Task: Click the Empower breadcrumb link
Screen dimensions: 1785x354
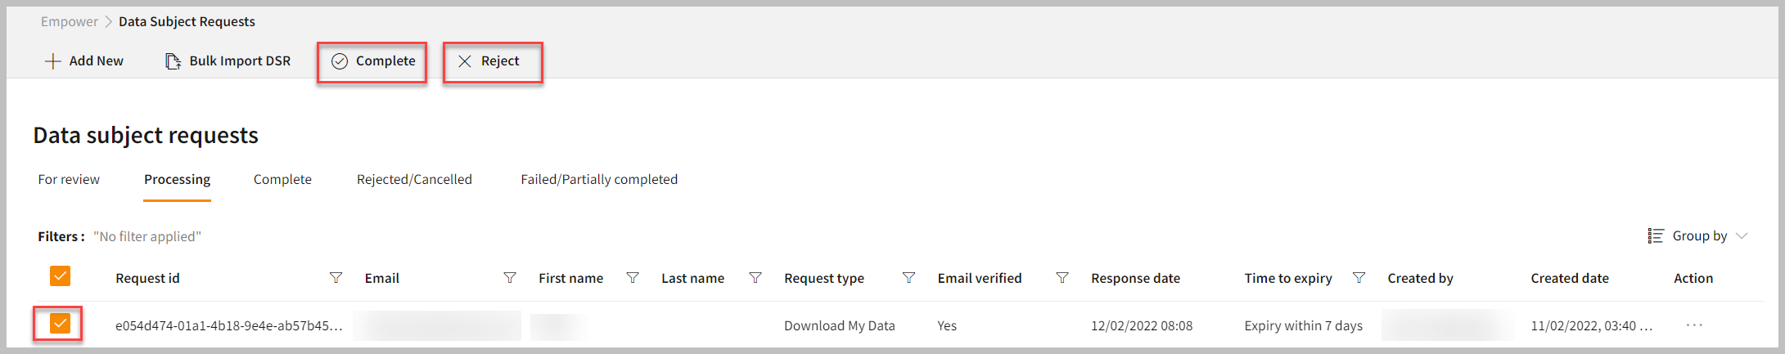Action: point(70,21)
